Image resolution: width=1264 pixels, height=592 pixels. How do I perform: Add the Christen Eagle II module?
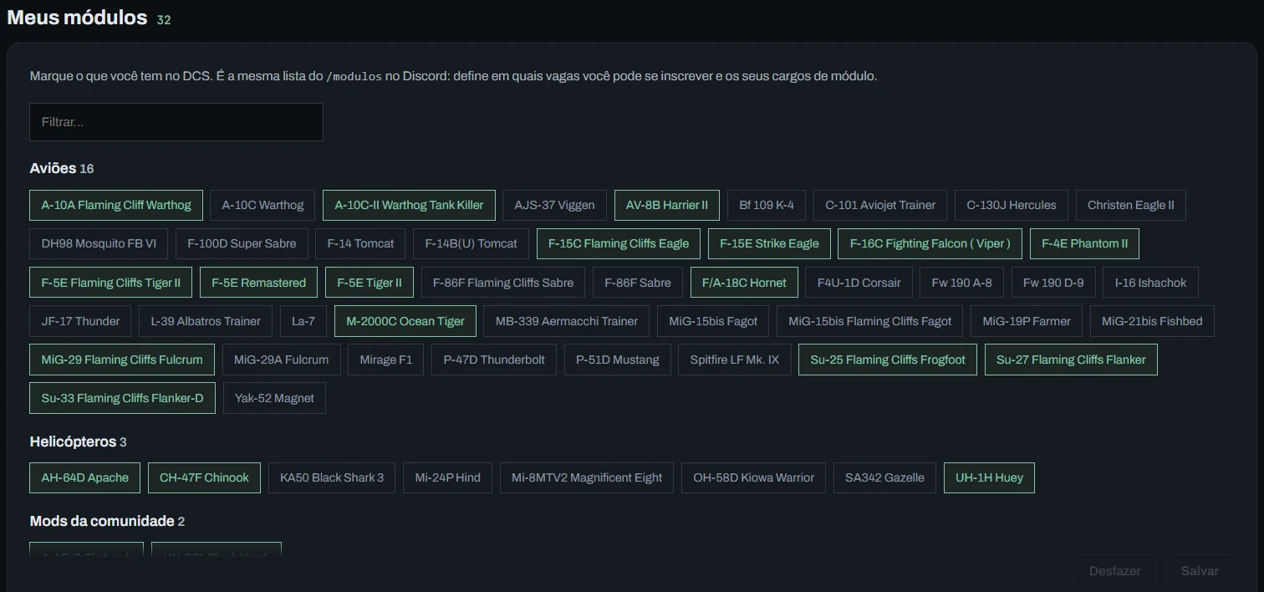click(x=1131, y=205)
